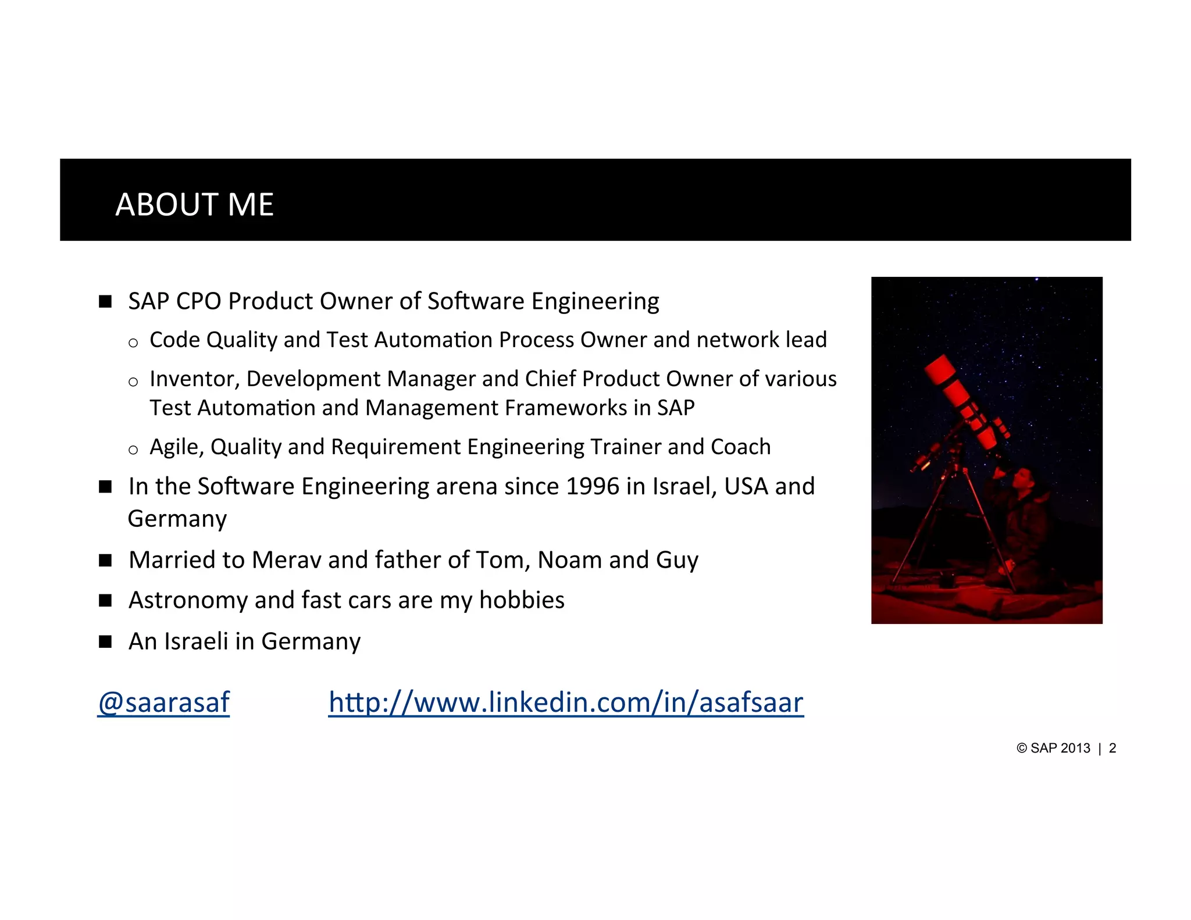Screen dimensions: 1191x920
Task: Click the square bullet before SAP CPO
Action: (x=105, y=301)
